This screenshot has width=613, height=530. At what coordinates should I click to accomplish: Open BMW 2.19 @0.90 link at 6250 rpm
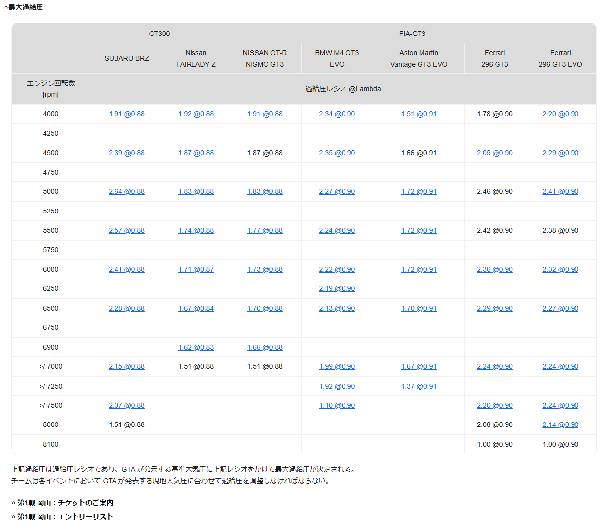pyautogui.click(x=337, y=288)
